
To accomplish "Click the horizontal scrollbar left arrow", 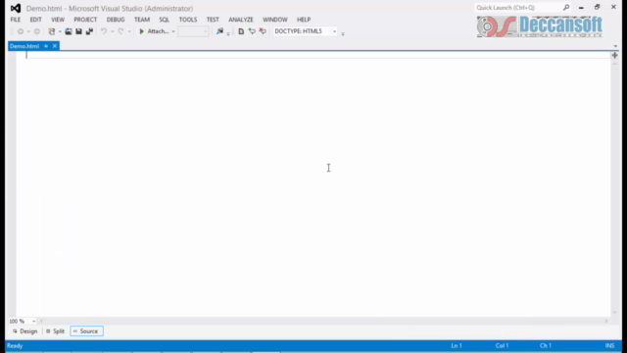I will point(41,321).
